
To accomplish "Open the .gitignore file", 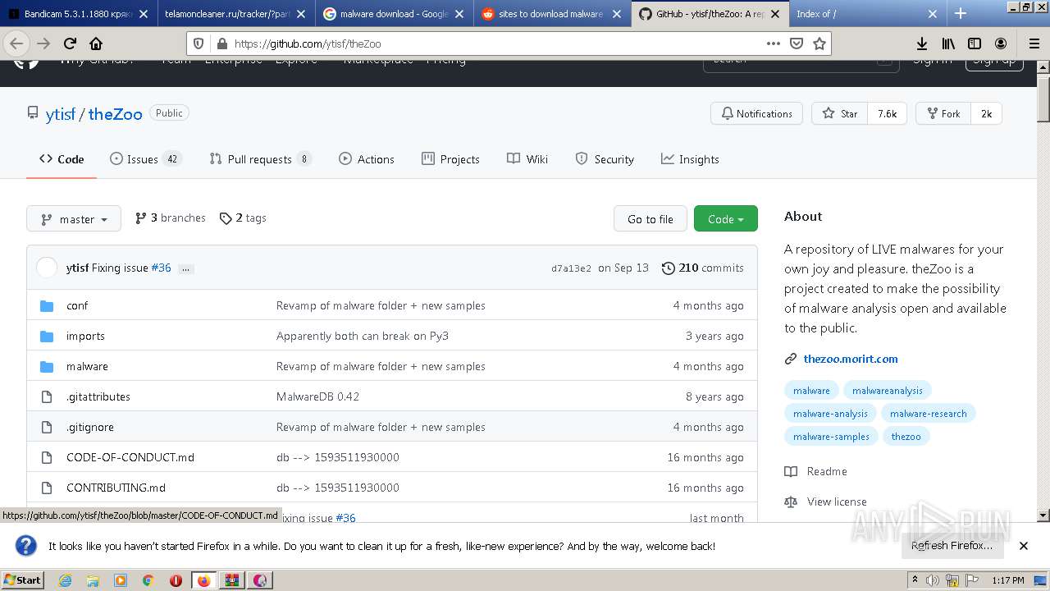I will 90,427.
